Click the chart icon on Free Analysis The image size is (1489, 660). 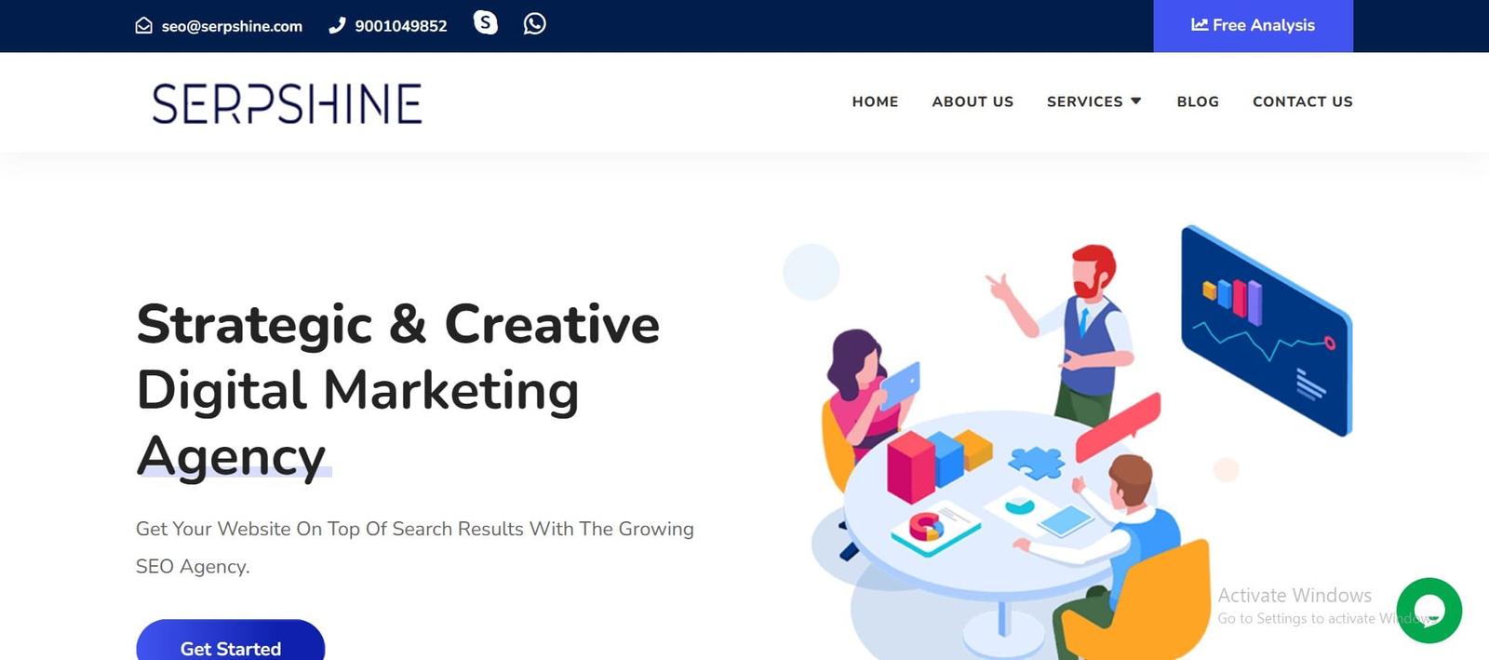point(1200,25)
